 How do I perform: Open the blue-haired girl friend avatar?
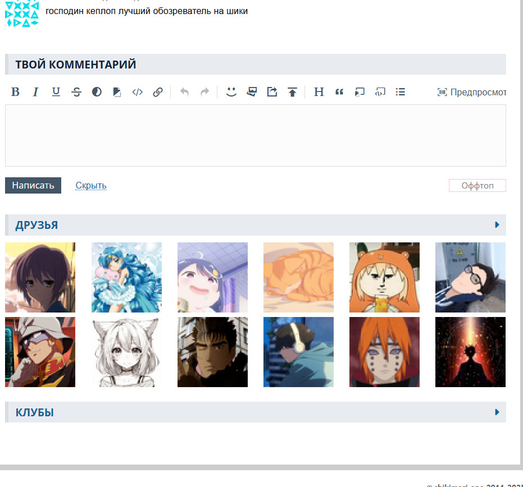click(126, 277)
